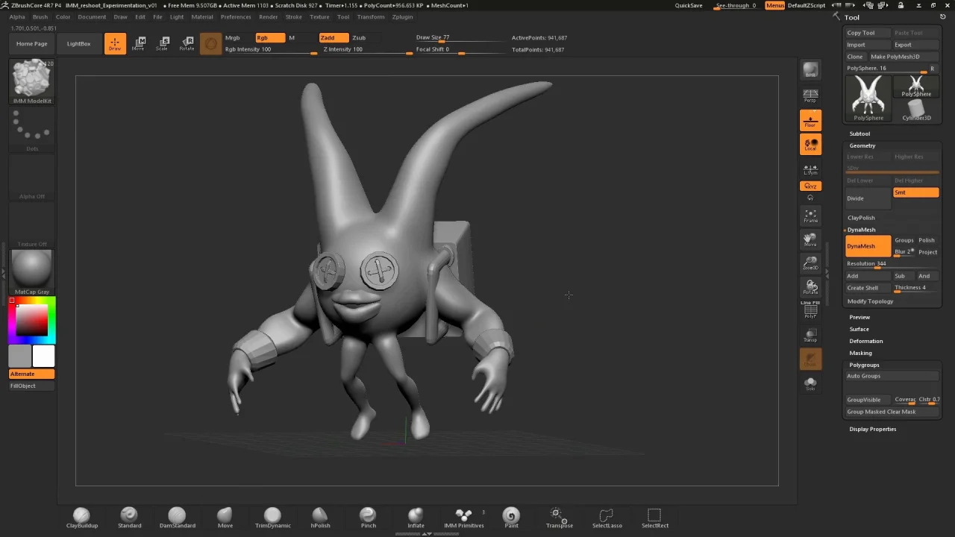Toggle Xyz rotation mode
Screen dimensions: 955x537
810,186
